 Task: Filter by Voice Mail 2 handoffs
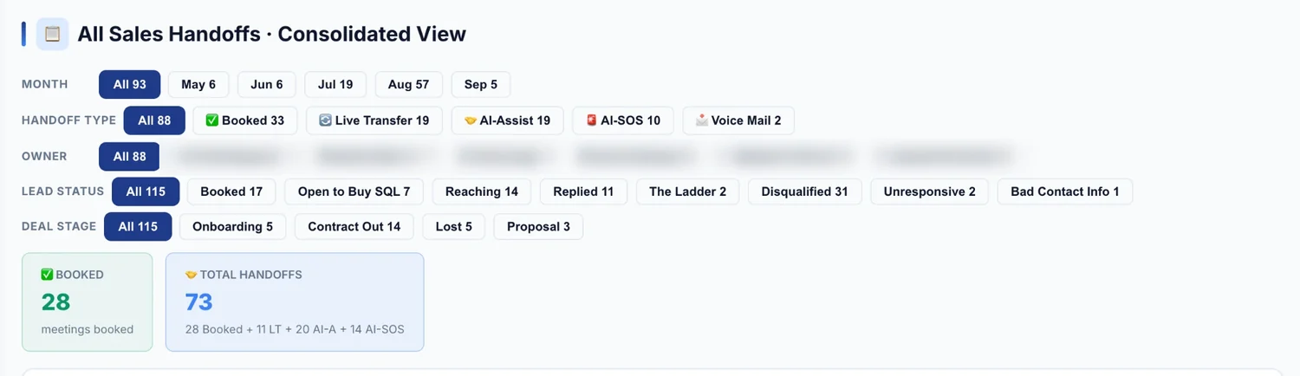click(x=738, y=120)
